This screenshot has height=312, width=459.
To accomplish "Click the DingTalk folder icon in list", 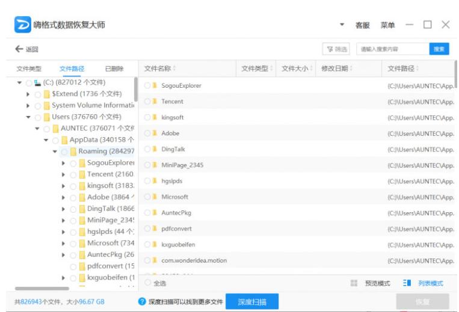I will [x=155, y=149].
